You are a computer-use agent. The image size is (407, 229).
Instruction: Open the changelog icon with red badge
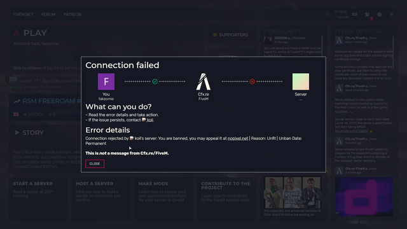click(x=367, y=15)
